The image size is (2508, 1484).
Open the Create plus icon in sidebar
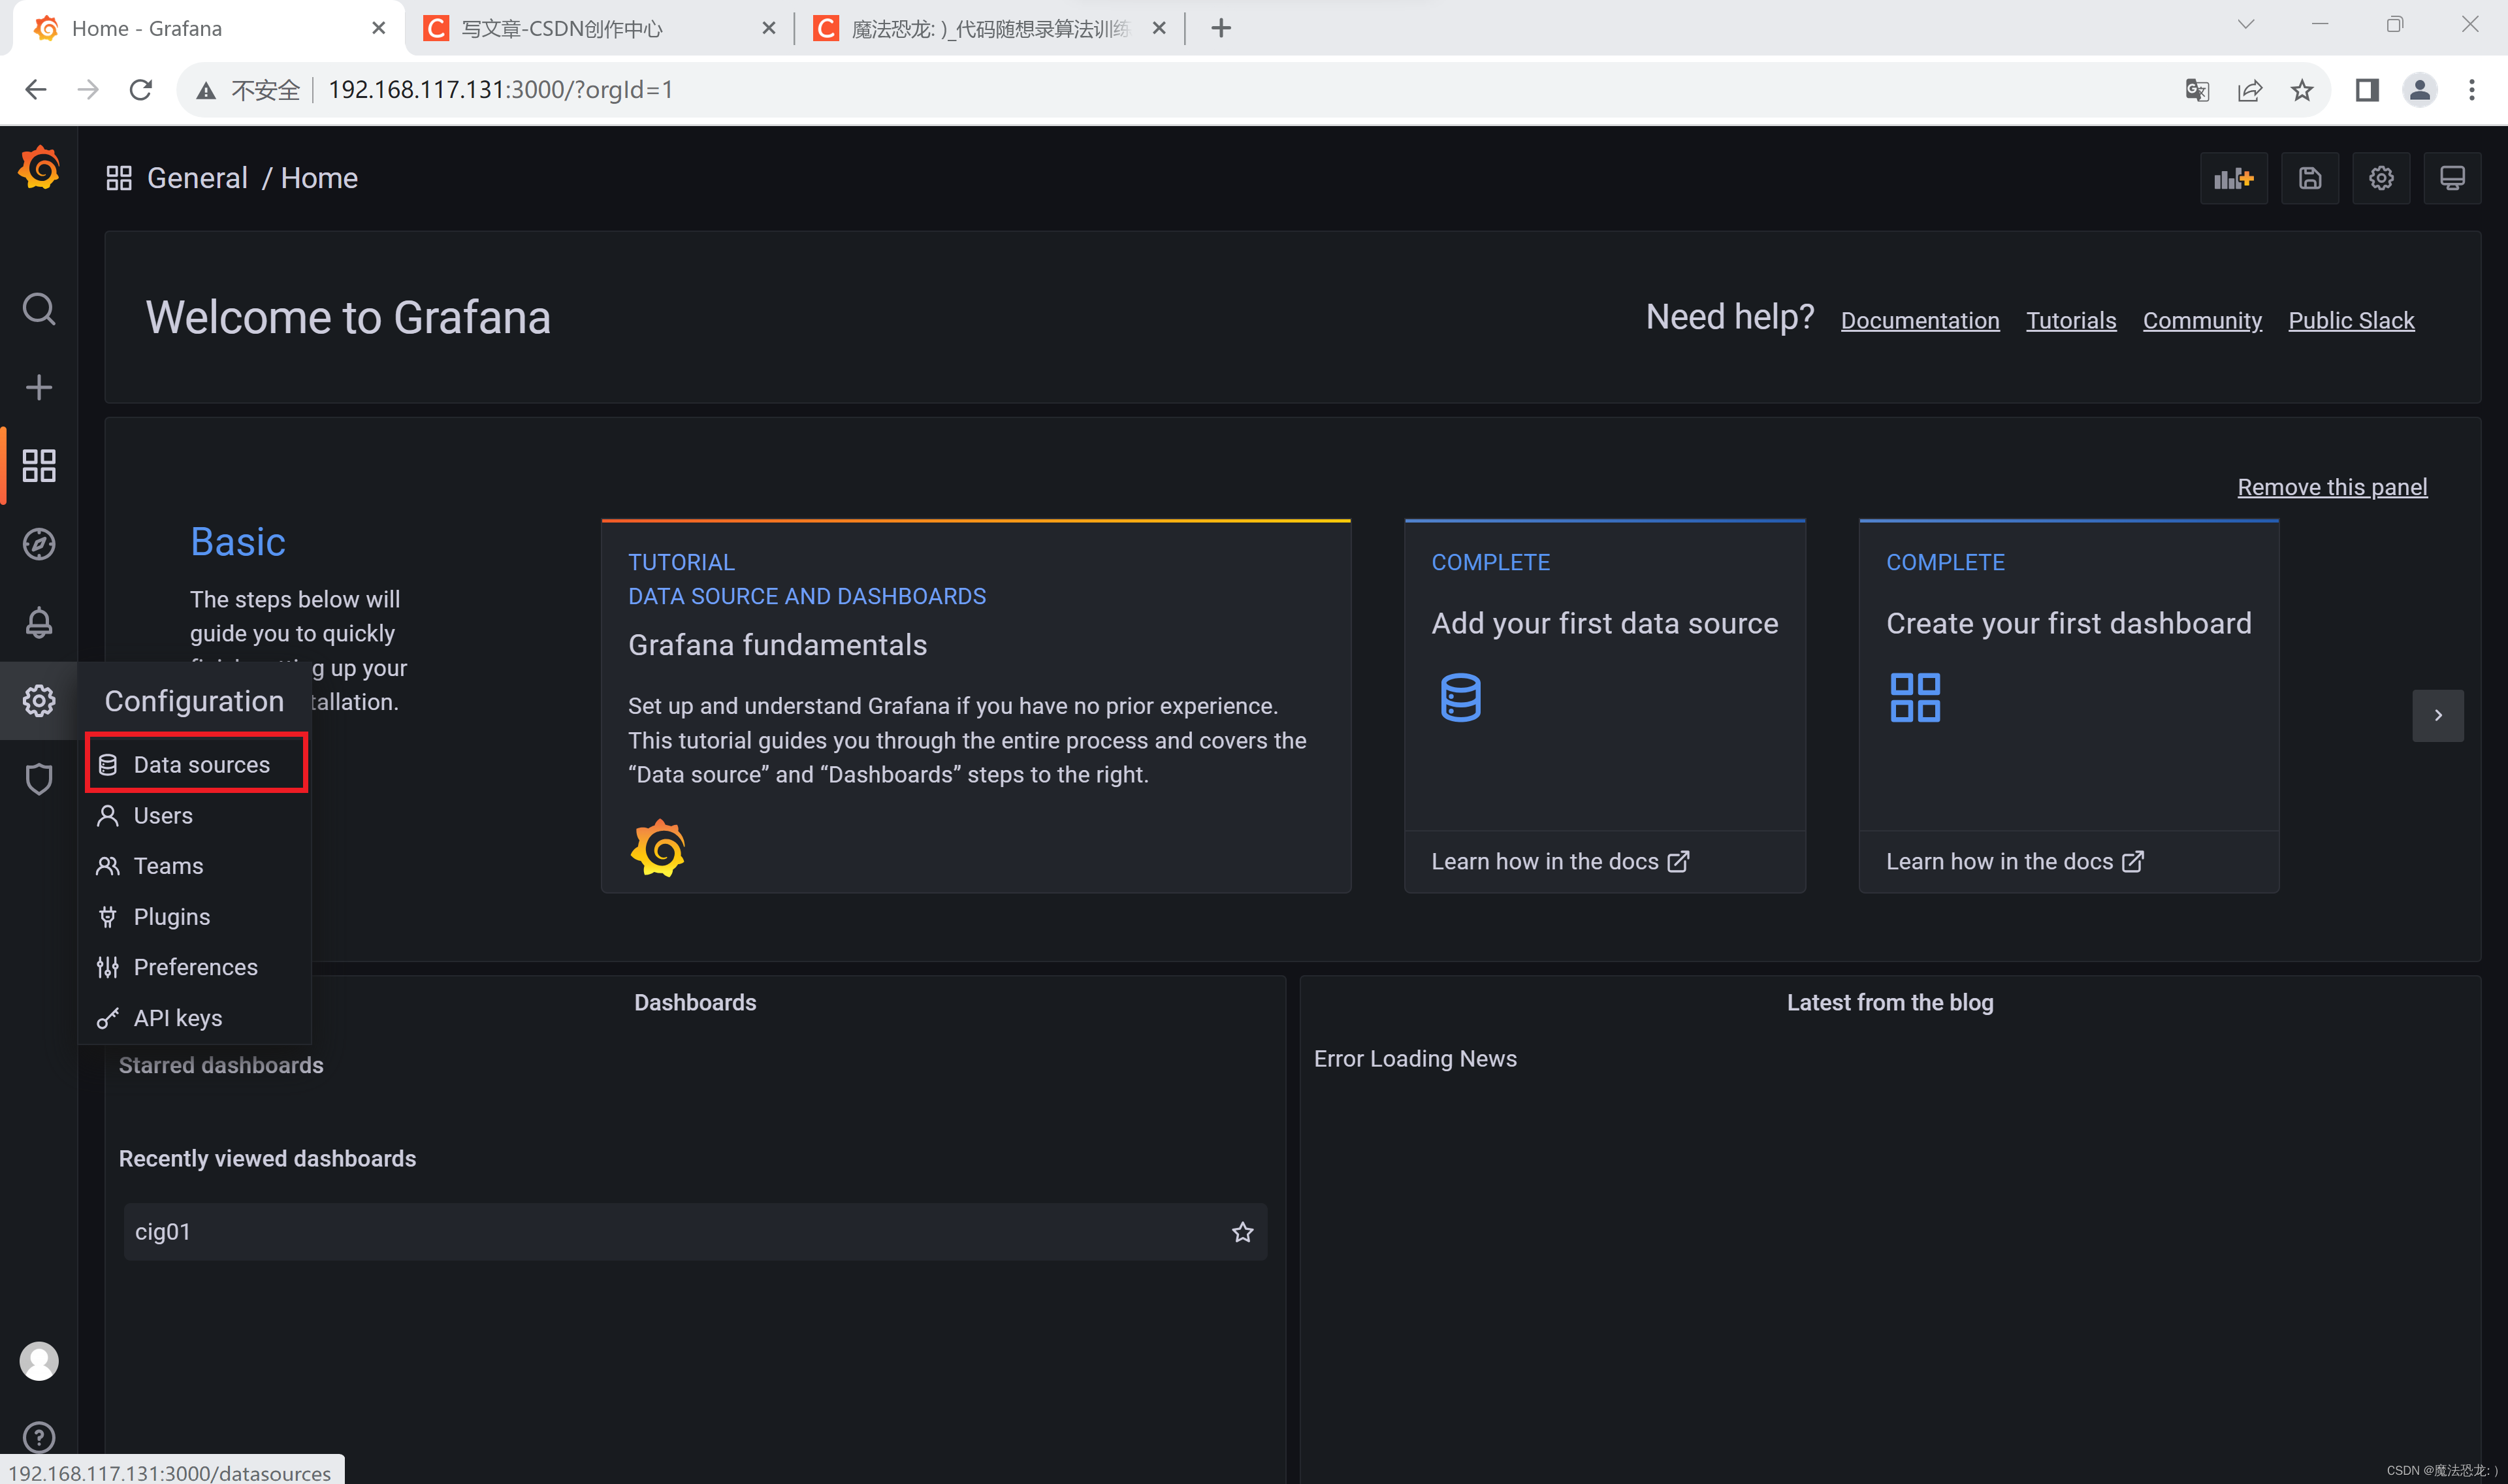click(x=39, y=387)
